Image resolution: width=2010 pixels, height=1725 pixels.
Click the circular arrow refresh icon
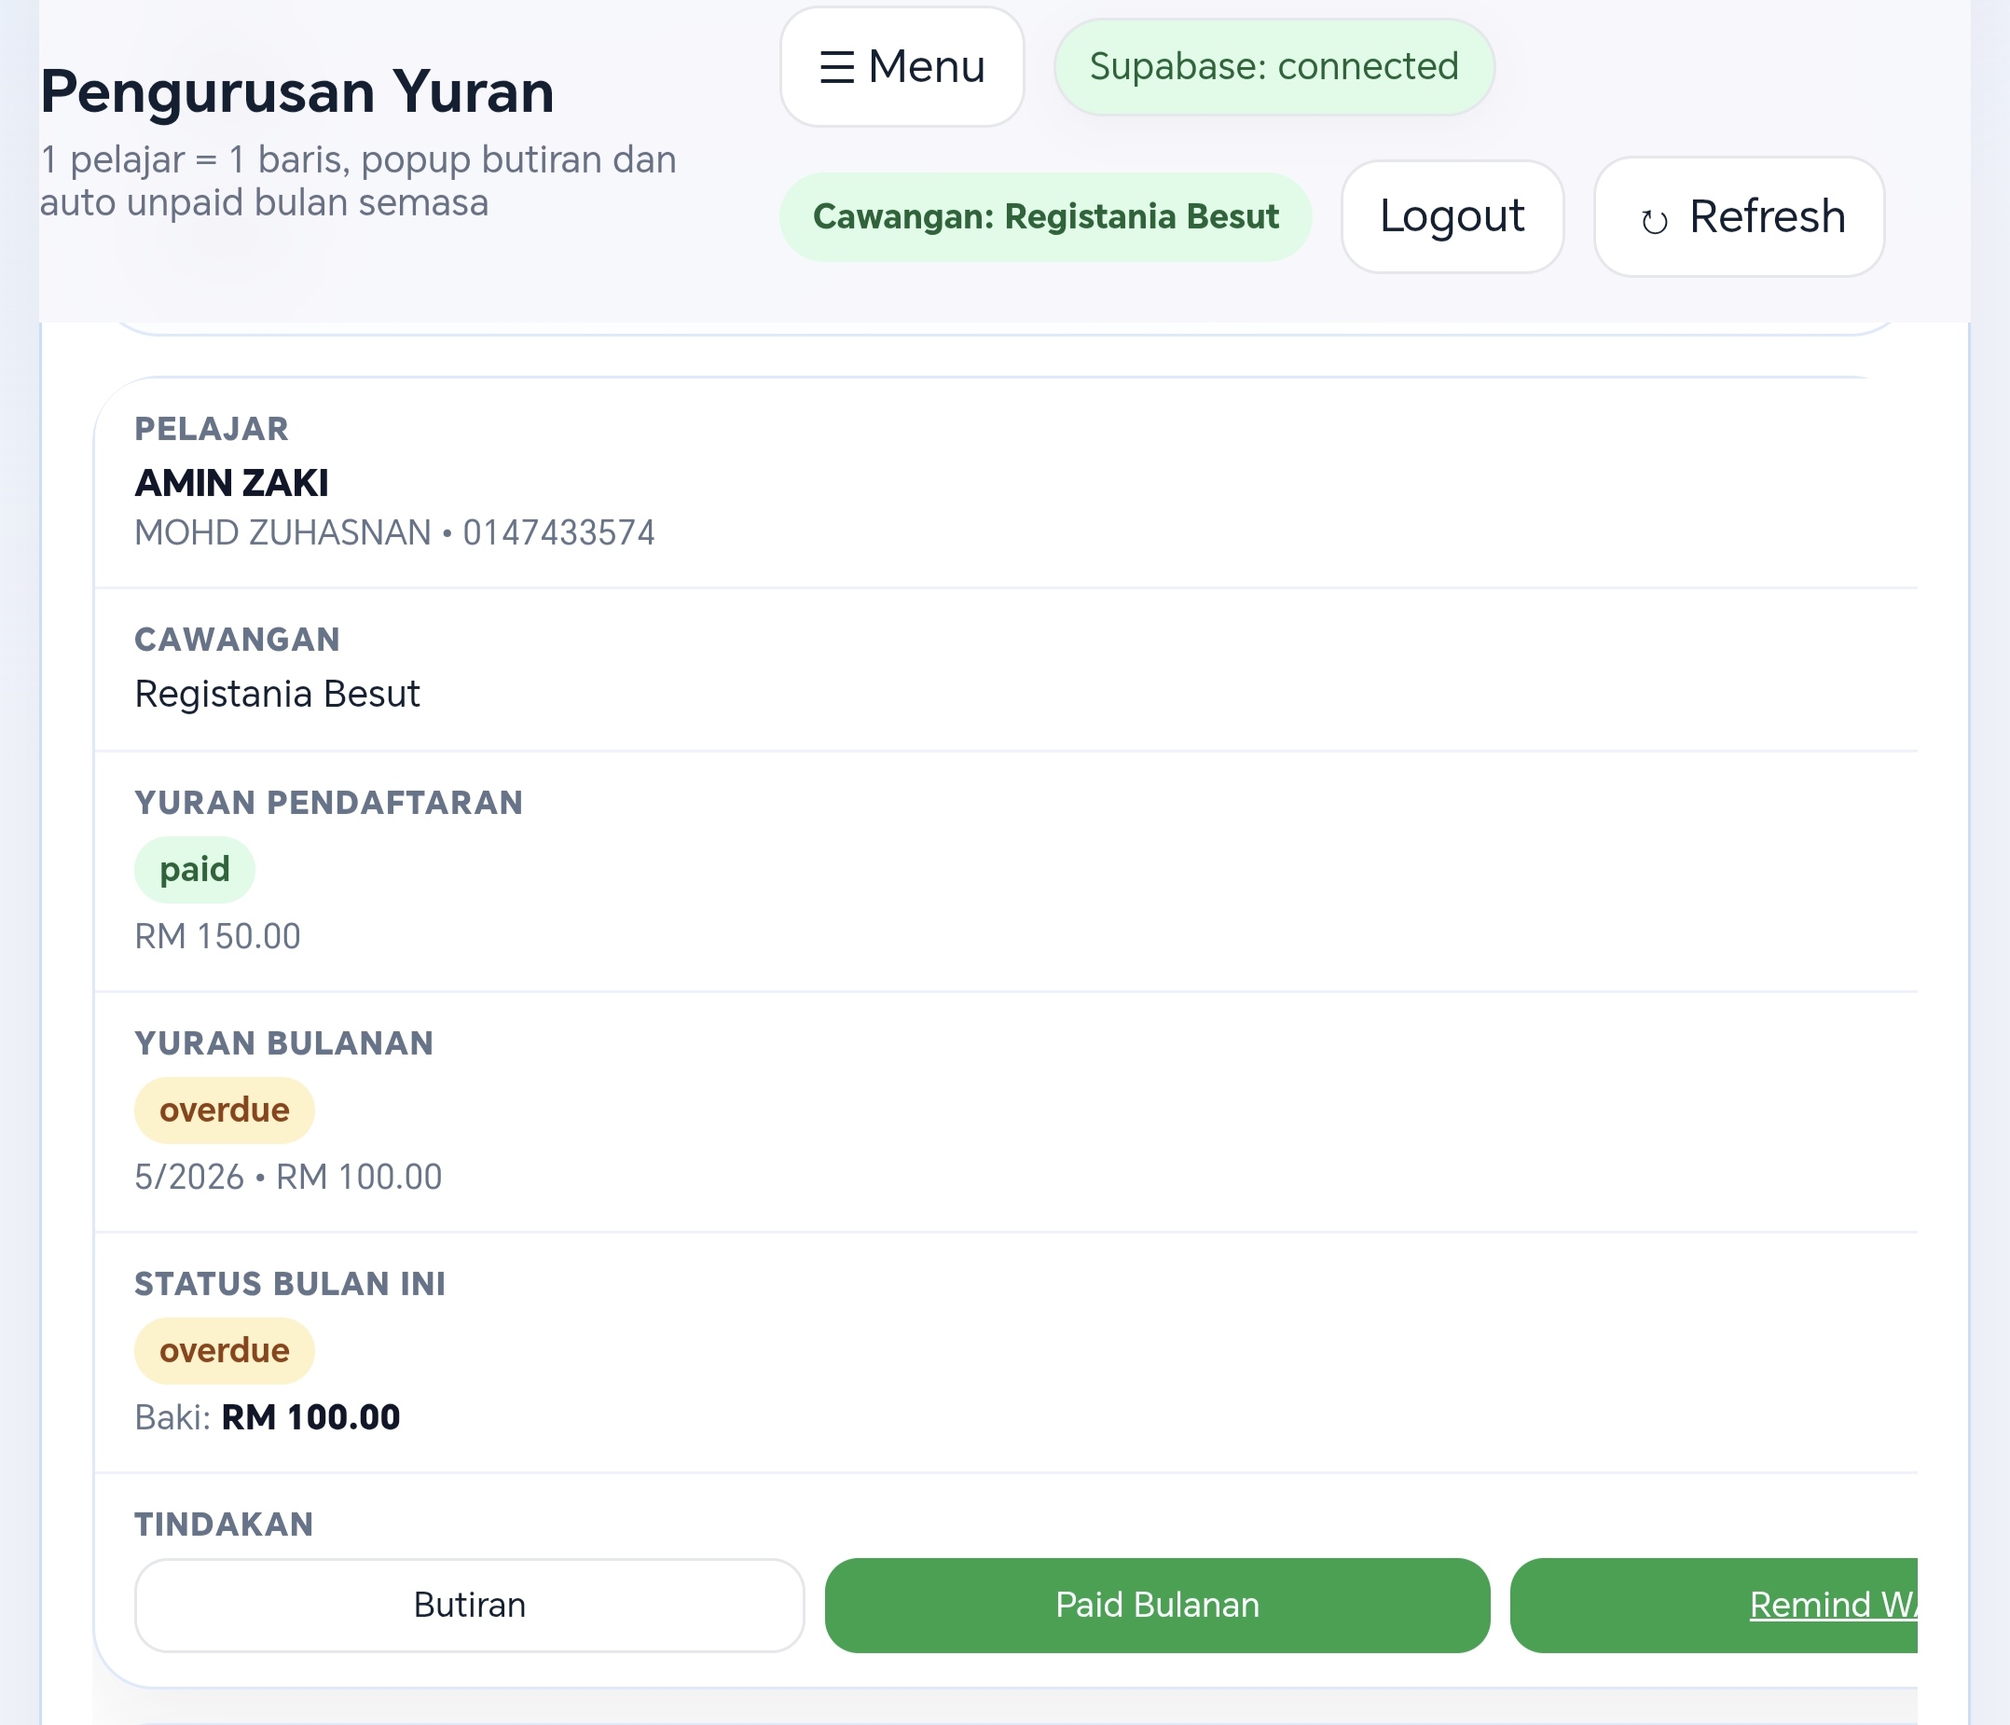[x=1654, y=221]
